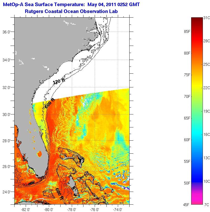Click the 13C colorbar label
This screenshot has width=210, height=212.
click(207, 158)
